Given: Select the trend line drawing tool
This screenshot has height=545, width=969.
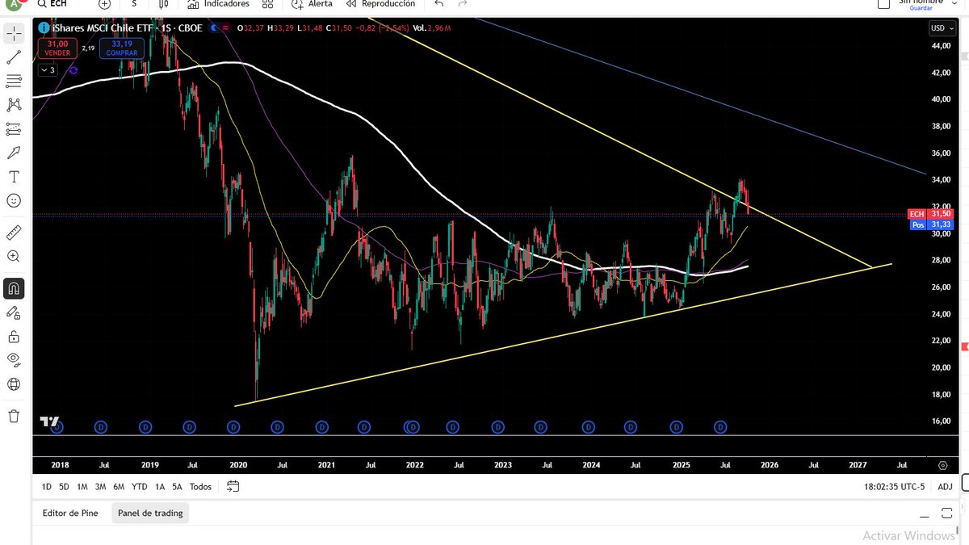Looking at the screenshot, I should click(14, 57).
